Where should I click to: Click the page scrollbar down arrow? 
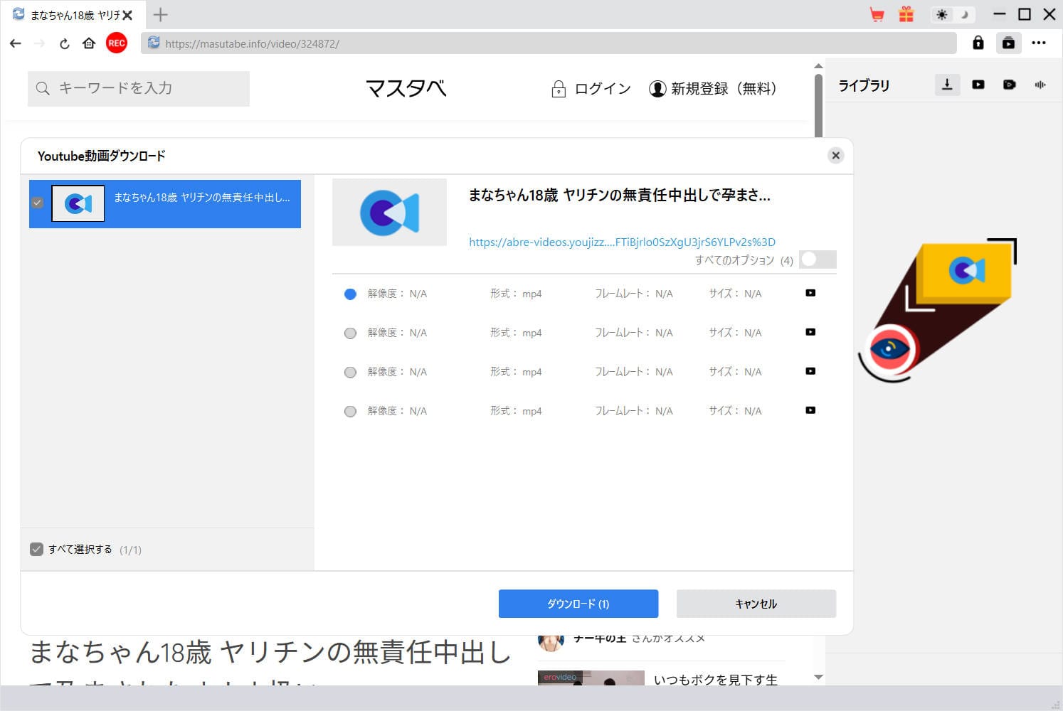pos(818,677)
